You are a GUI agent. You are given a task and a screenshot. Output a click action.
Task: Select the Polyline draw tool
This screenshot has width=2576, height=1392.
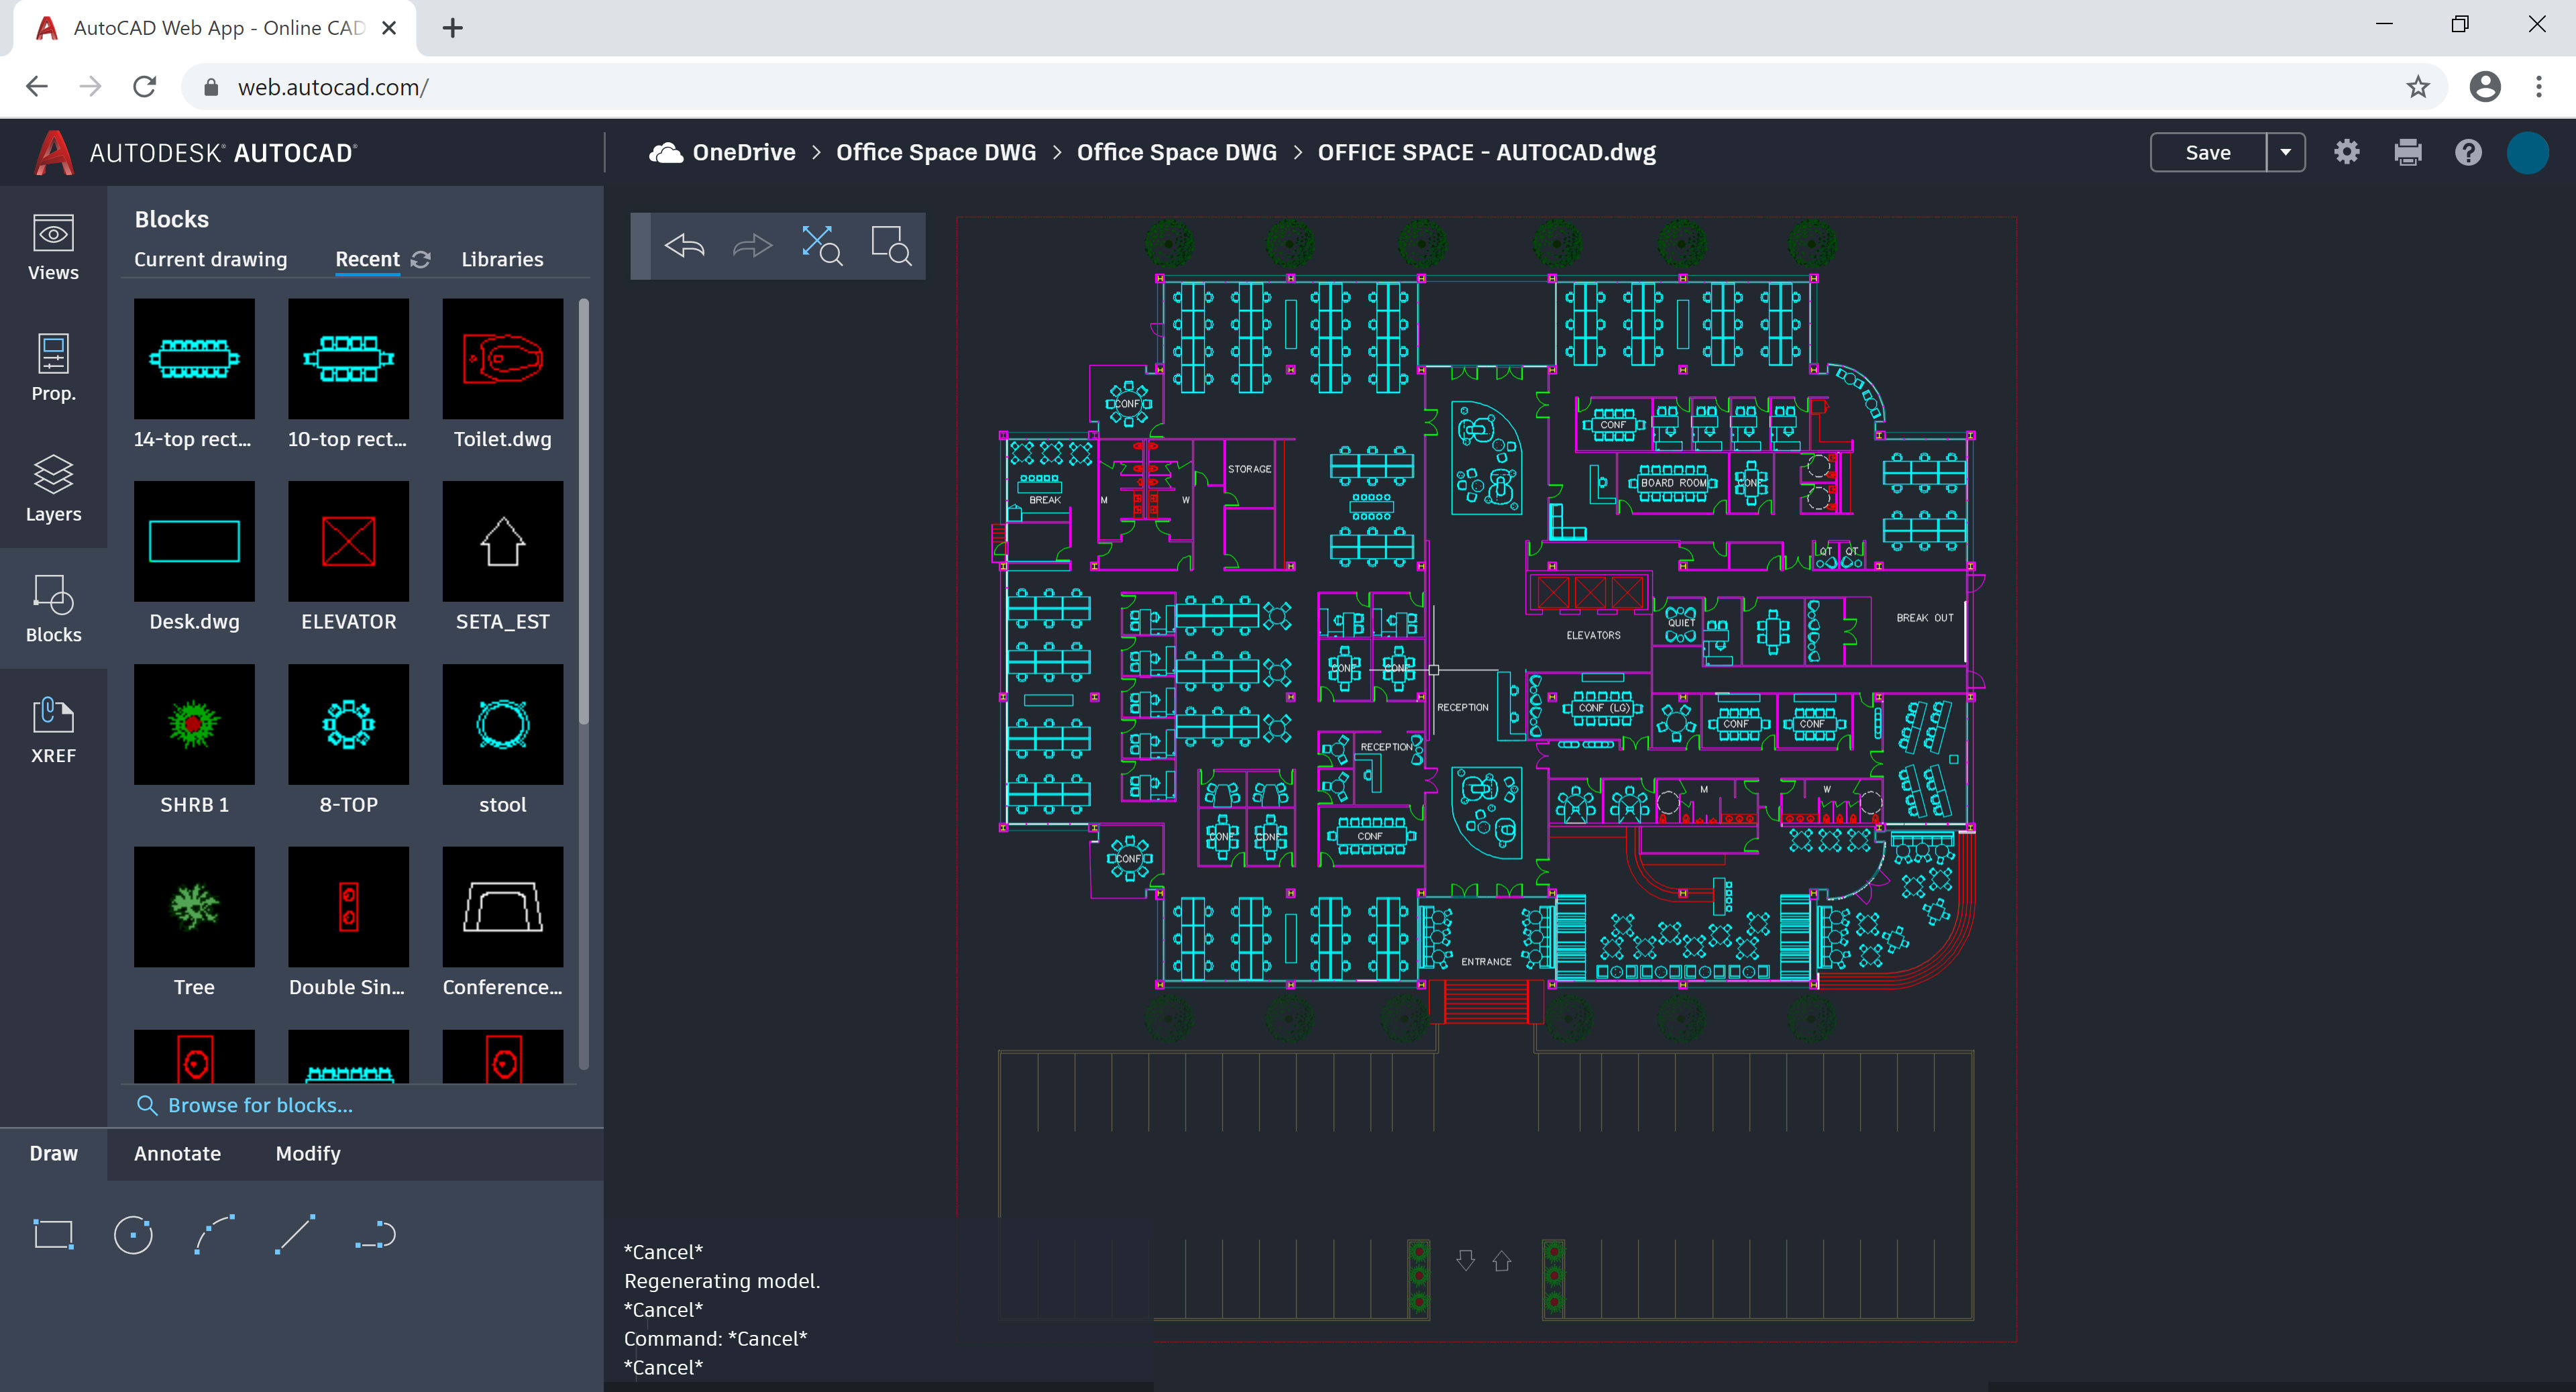coord(376,1234)
